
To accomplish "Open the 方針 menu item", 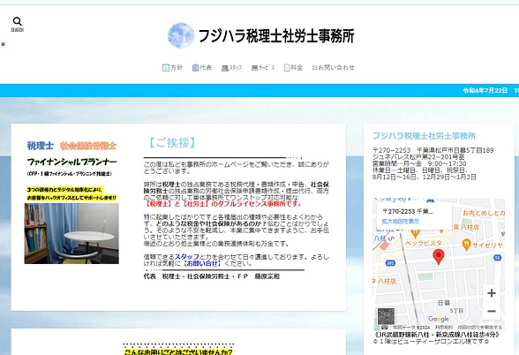I will 172,67.
